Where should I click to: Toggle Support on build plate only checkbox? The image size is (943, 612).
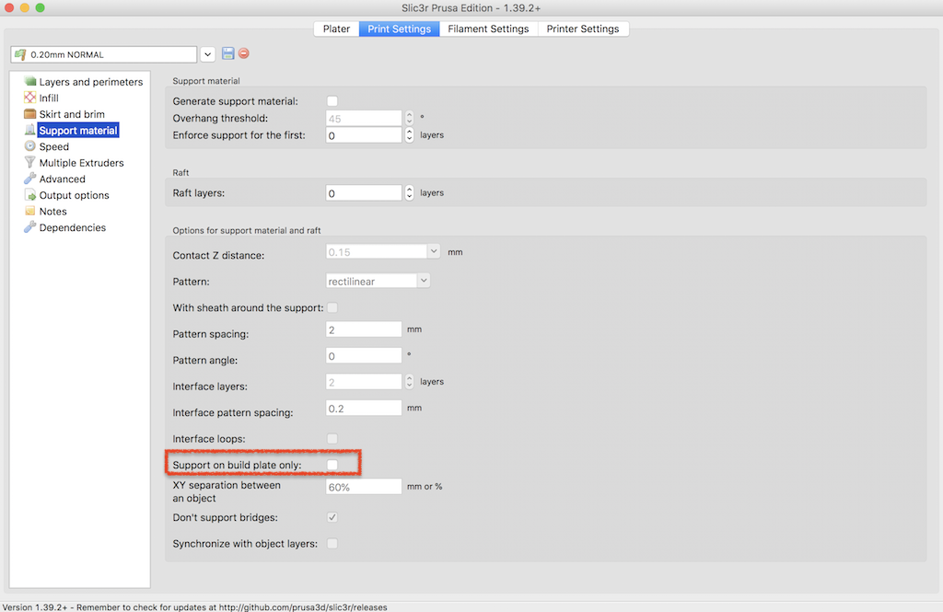(332, 466)
